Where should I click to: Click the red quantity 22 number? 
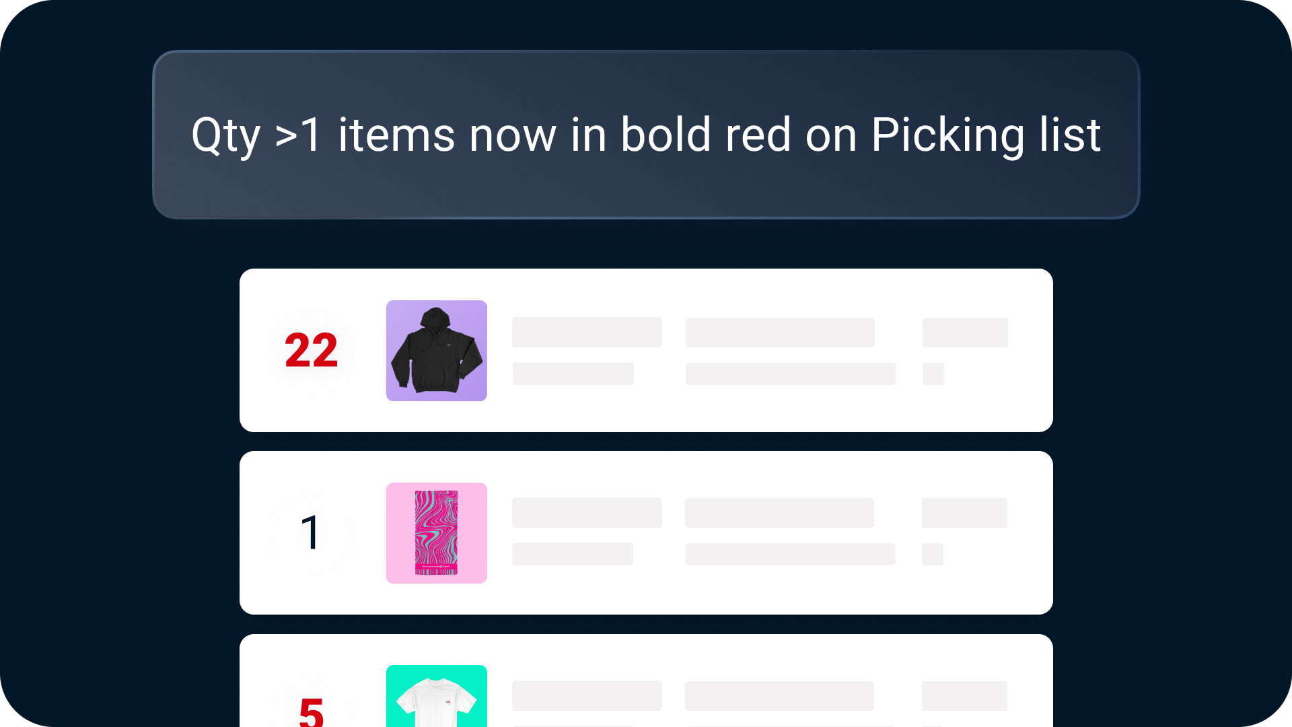pyautogui.click(x=311, y=351)
